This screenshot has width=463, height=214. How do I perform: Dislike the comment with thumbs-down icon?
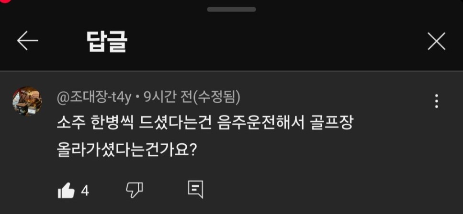pos(135,190)
